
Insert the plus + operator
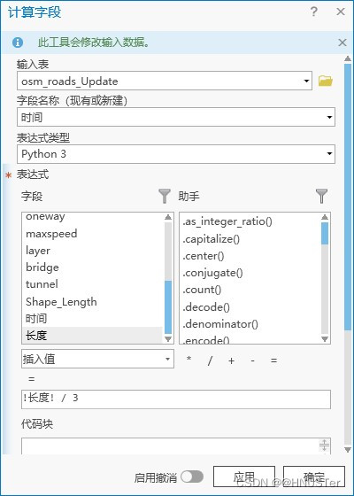231,360
